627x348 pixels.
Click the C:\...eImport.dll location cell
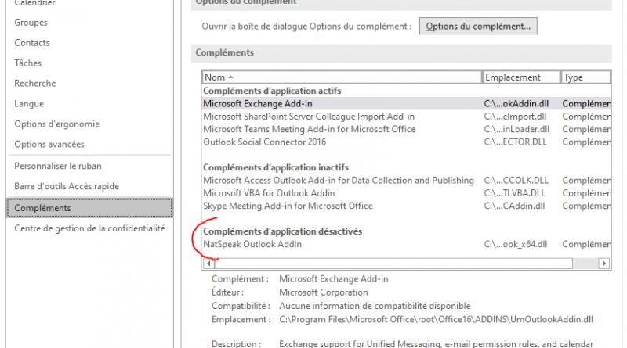(516, 117)
